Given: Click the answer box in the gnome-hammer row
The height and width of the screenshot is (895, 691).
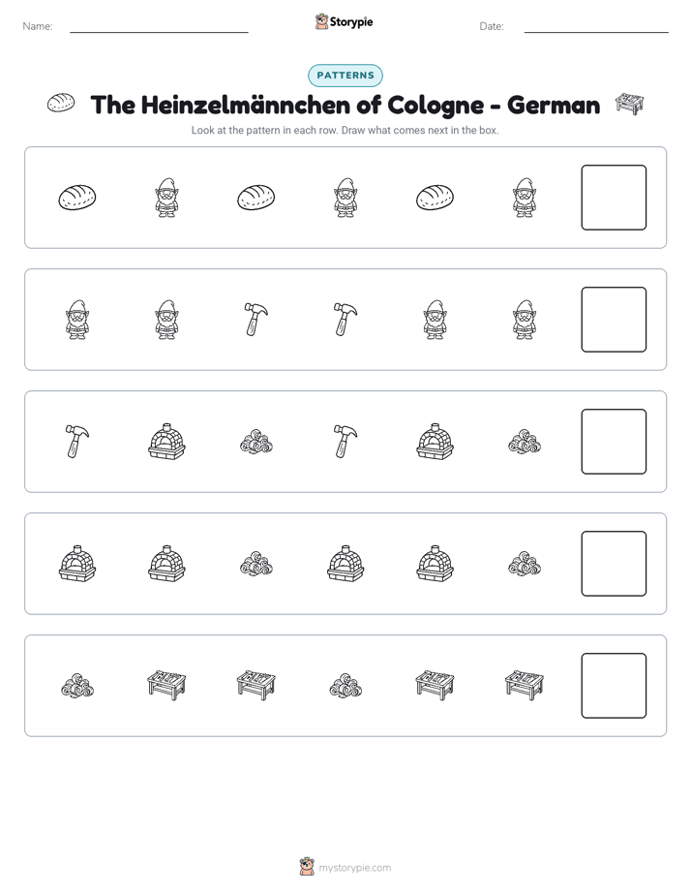Looking at the screenshot, I should [614, 320].
